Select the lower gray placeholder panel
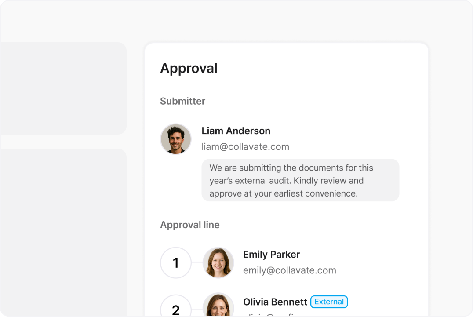Viewport: 473px width, 317px height. click(63, 232)
